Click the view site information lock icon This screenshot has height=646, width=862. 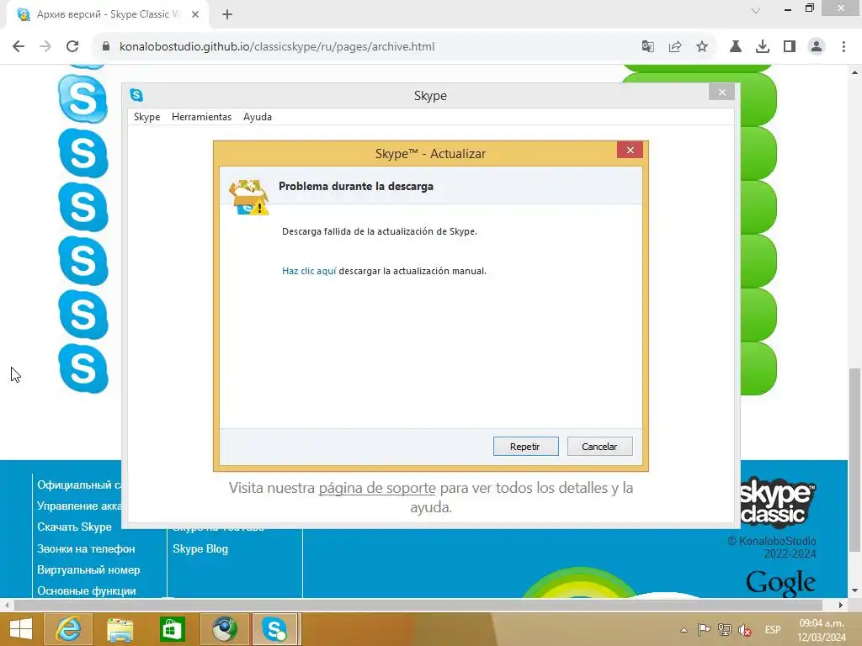coord(106,47)
